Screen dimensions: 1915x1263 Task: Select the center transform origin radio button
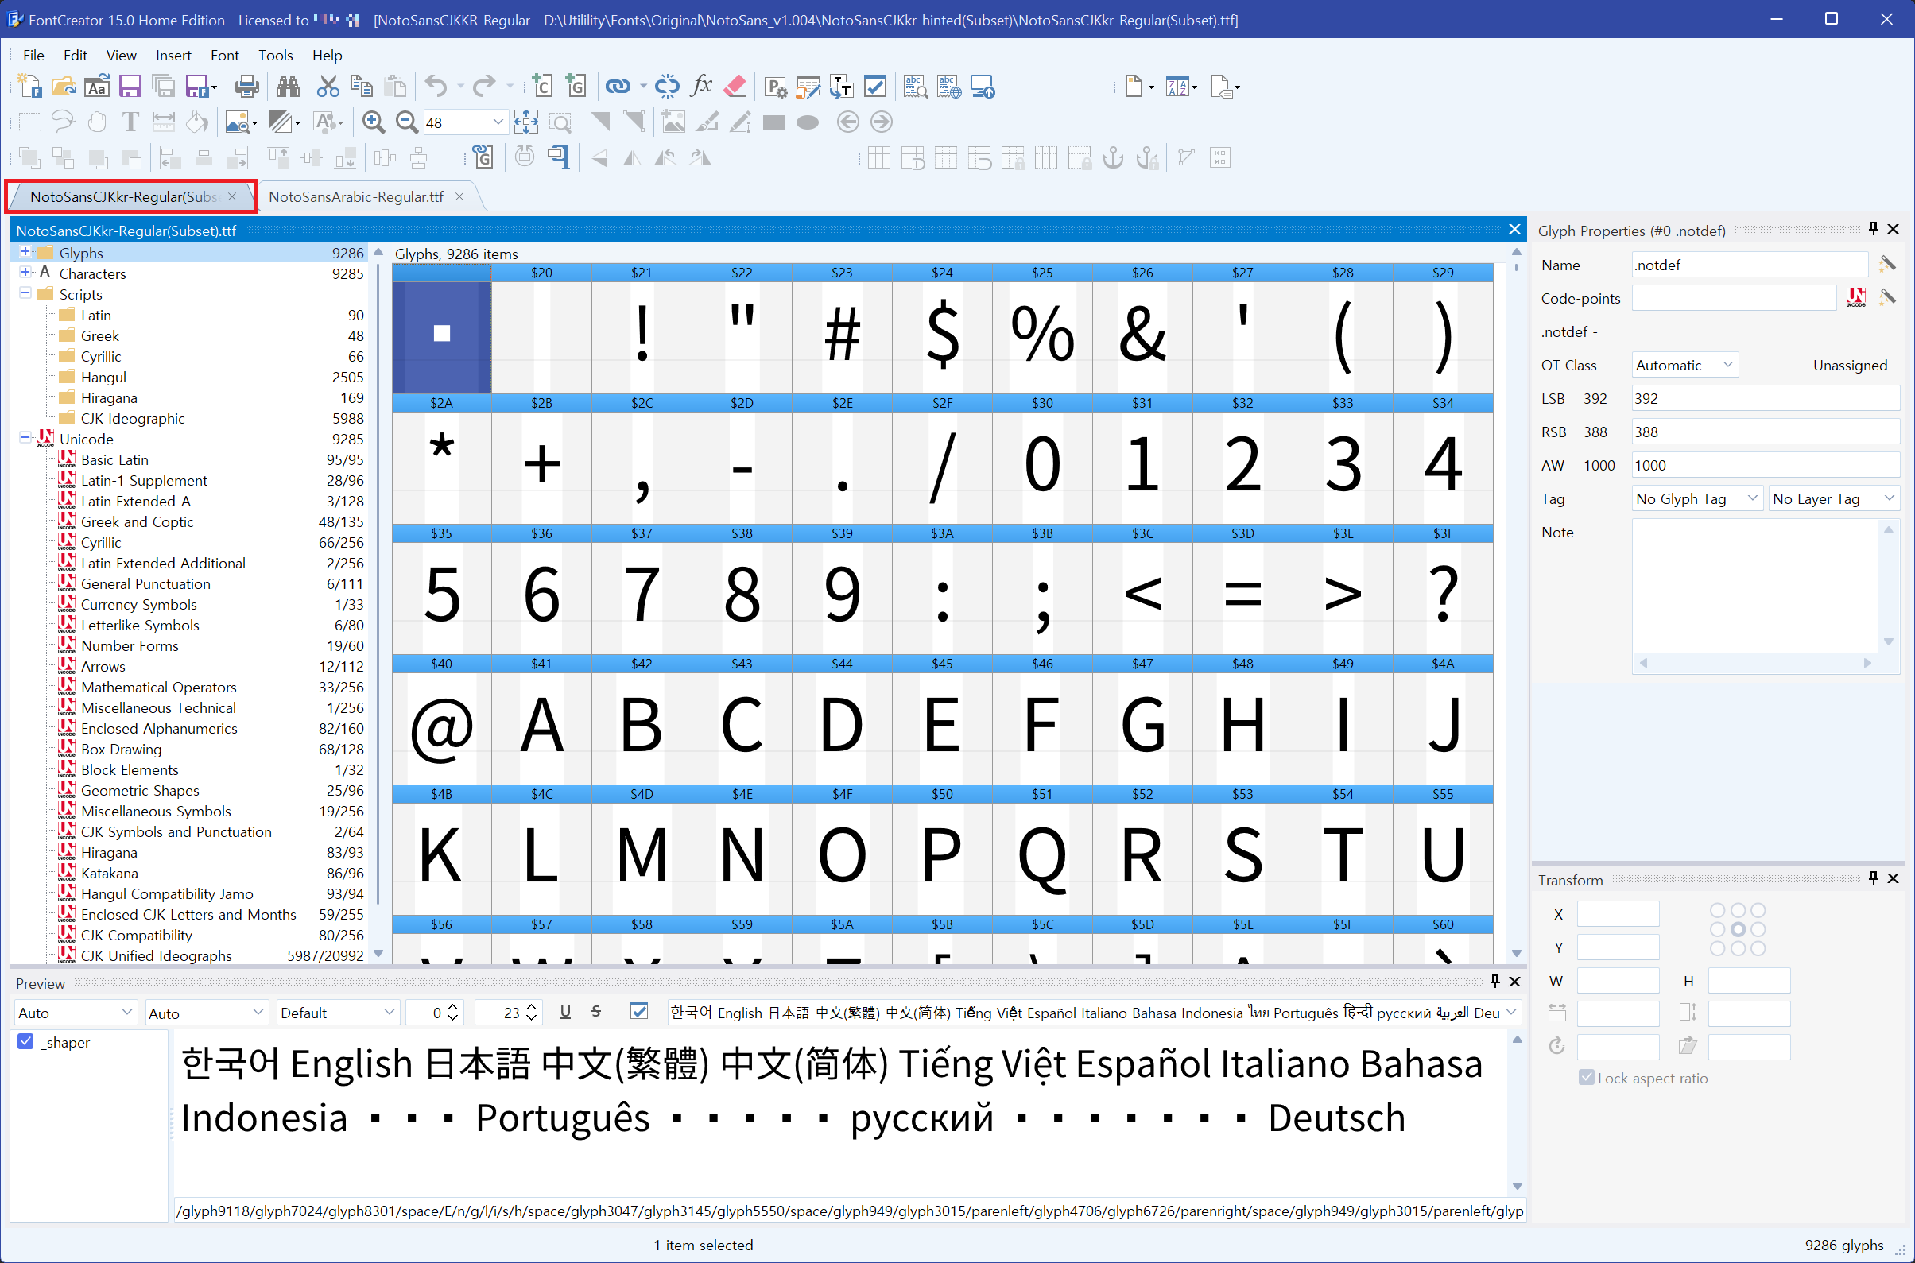(1738, 929)
